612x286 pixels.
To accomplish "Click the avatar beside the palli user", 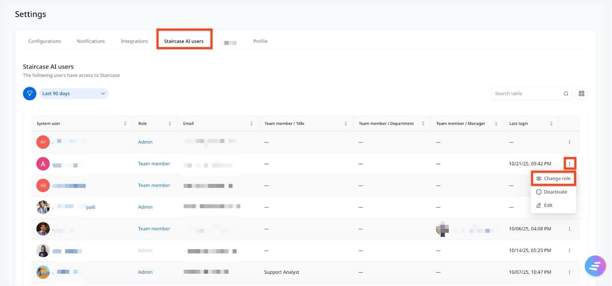I will coord(43,207).
